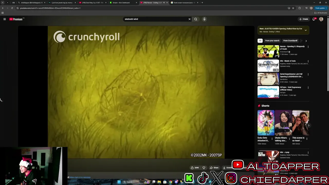
Task: Select the From Crunchyroll chip
Action: [290, 41]
